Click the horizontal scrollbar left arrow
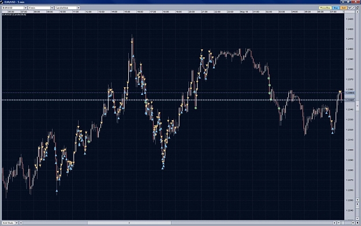The height and width of the screenshot is (226, 361). coord(21,223)
